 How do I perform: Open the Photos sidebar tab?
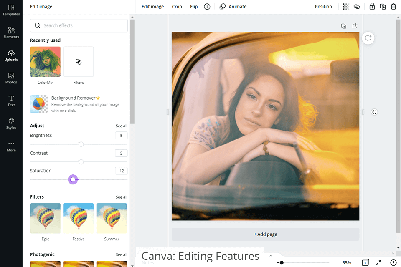11,78
